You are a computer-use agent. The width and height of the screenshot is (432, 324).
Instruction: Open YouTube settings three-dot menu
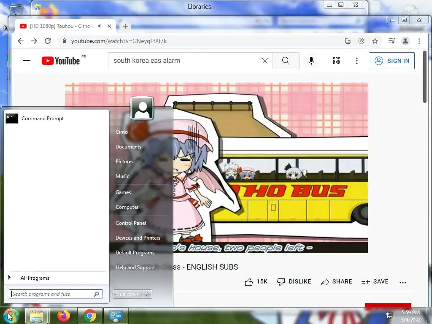357,61
